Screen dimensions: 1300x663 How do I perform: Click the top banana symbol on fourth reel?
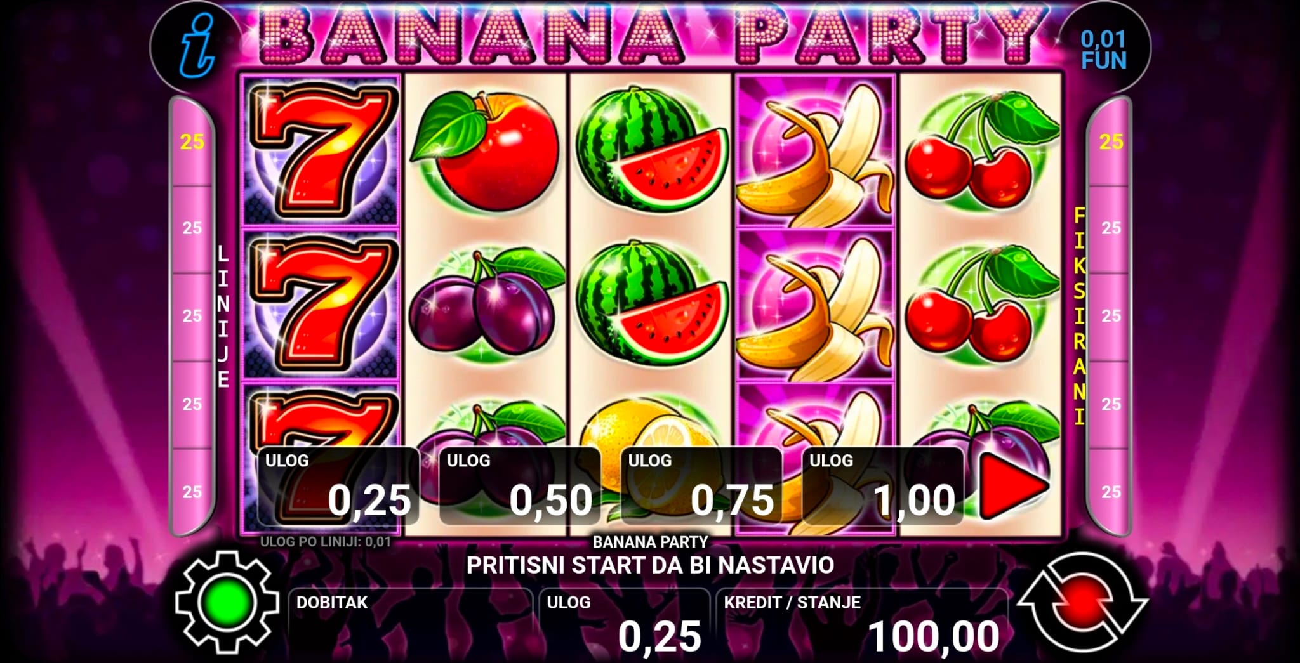(x=816, y=152)
